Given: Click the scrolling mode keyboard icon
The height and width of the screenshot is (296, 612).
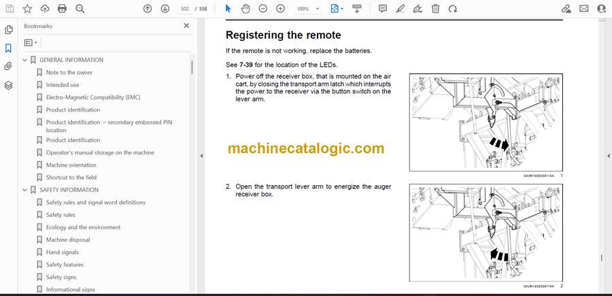Looking at the screenshot, I should click(x=357, y=9).
